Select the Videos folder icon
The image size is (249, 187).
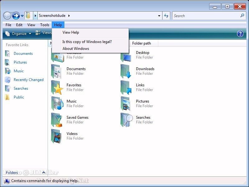(x=56, y=136)
